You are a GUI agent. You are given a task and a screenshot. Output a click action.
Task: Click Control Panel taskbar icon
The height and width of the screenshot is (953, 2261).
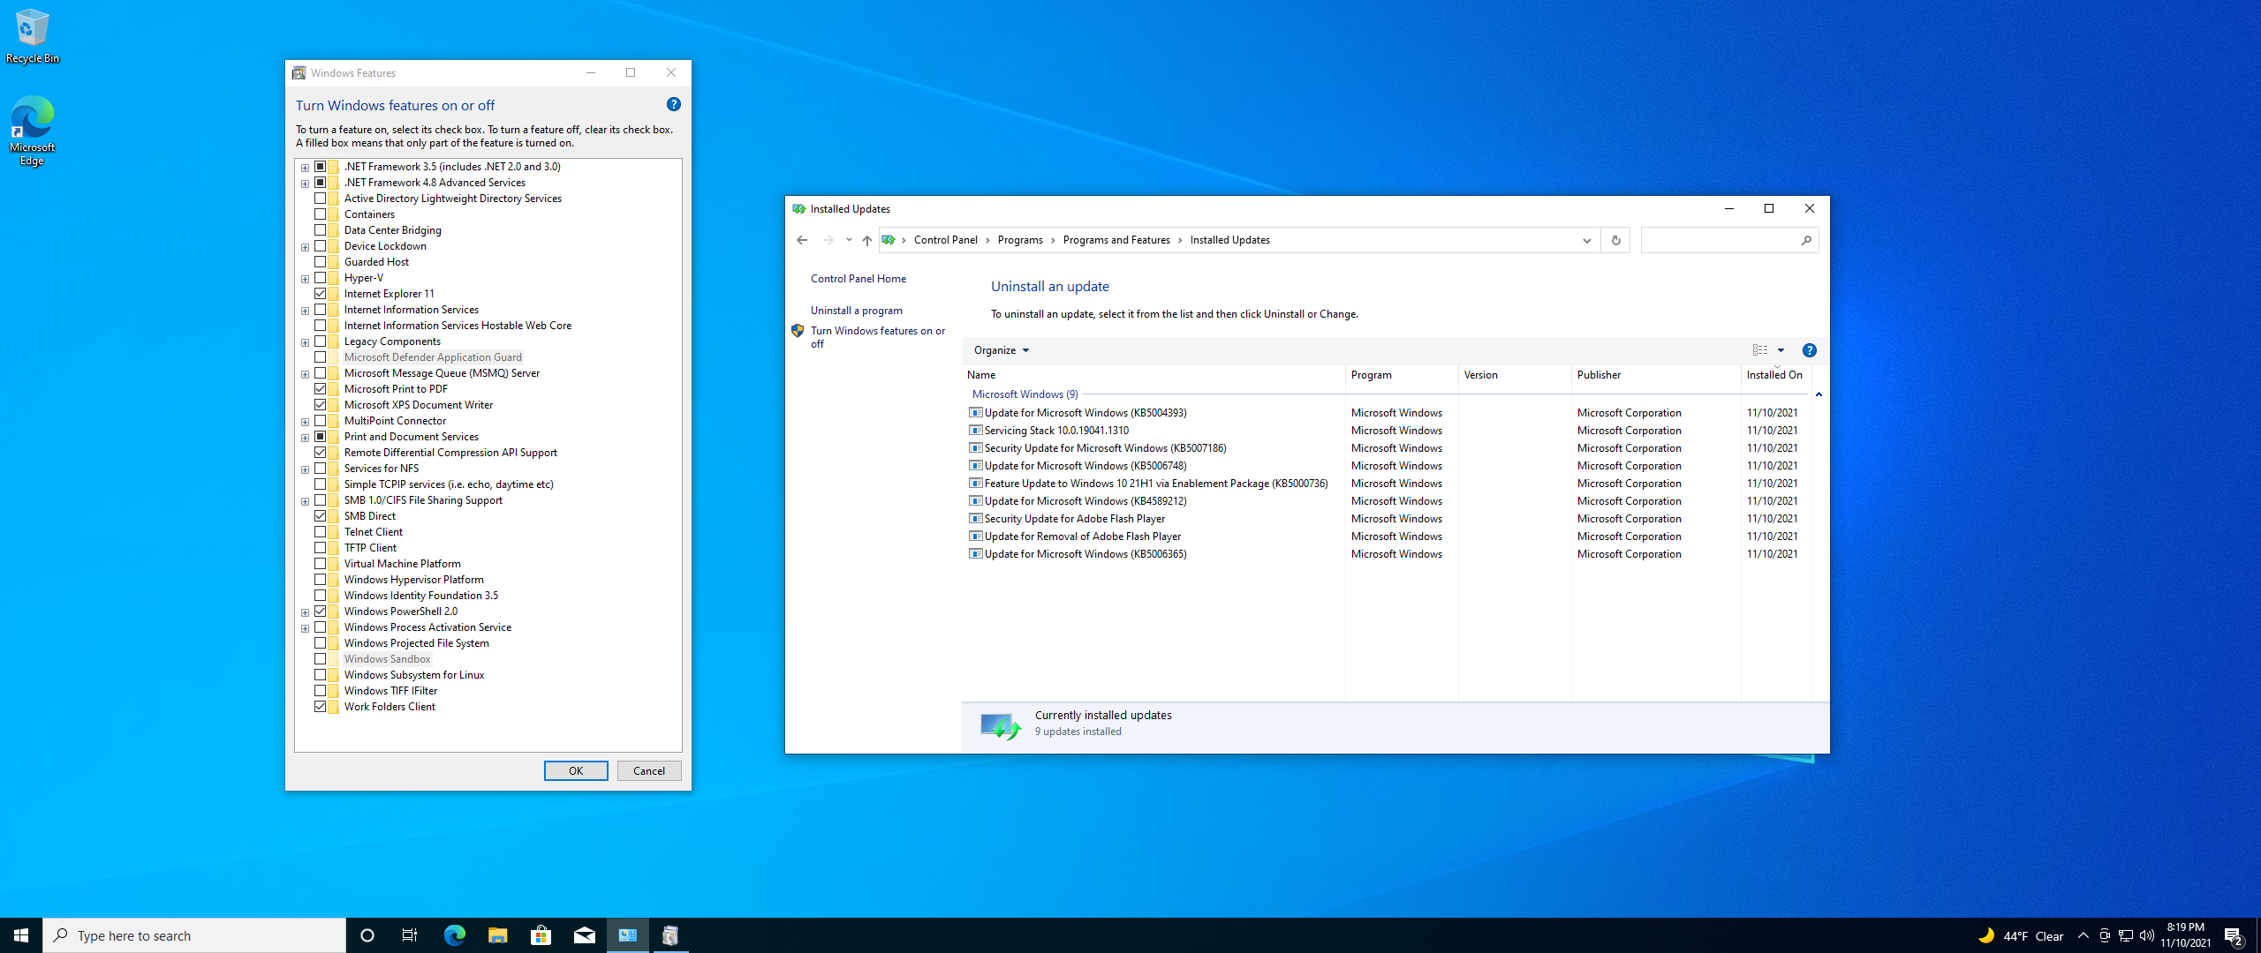[x=628, y=935]
